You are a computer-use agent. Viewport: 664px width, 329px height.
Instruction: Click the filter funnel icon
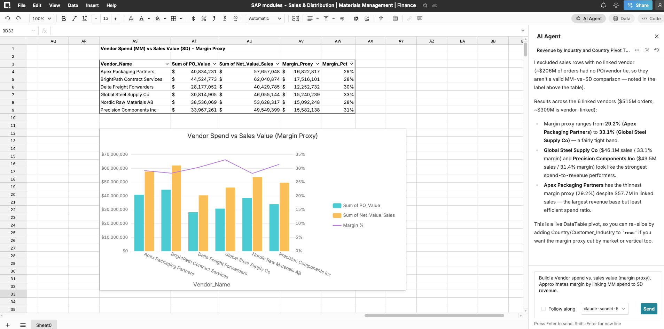click(x=381, y=18)
